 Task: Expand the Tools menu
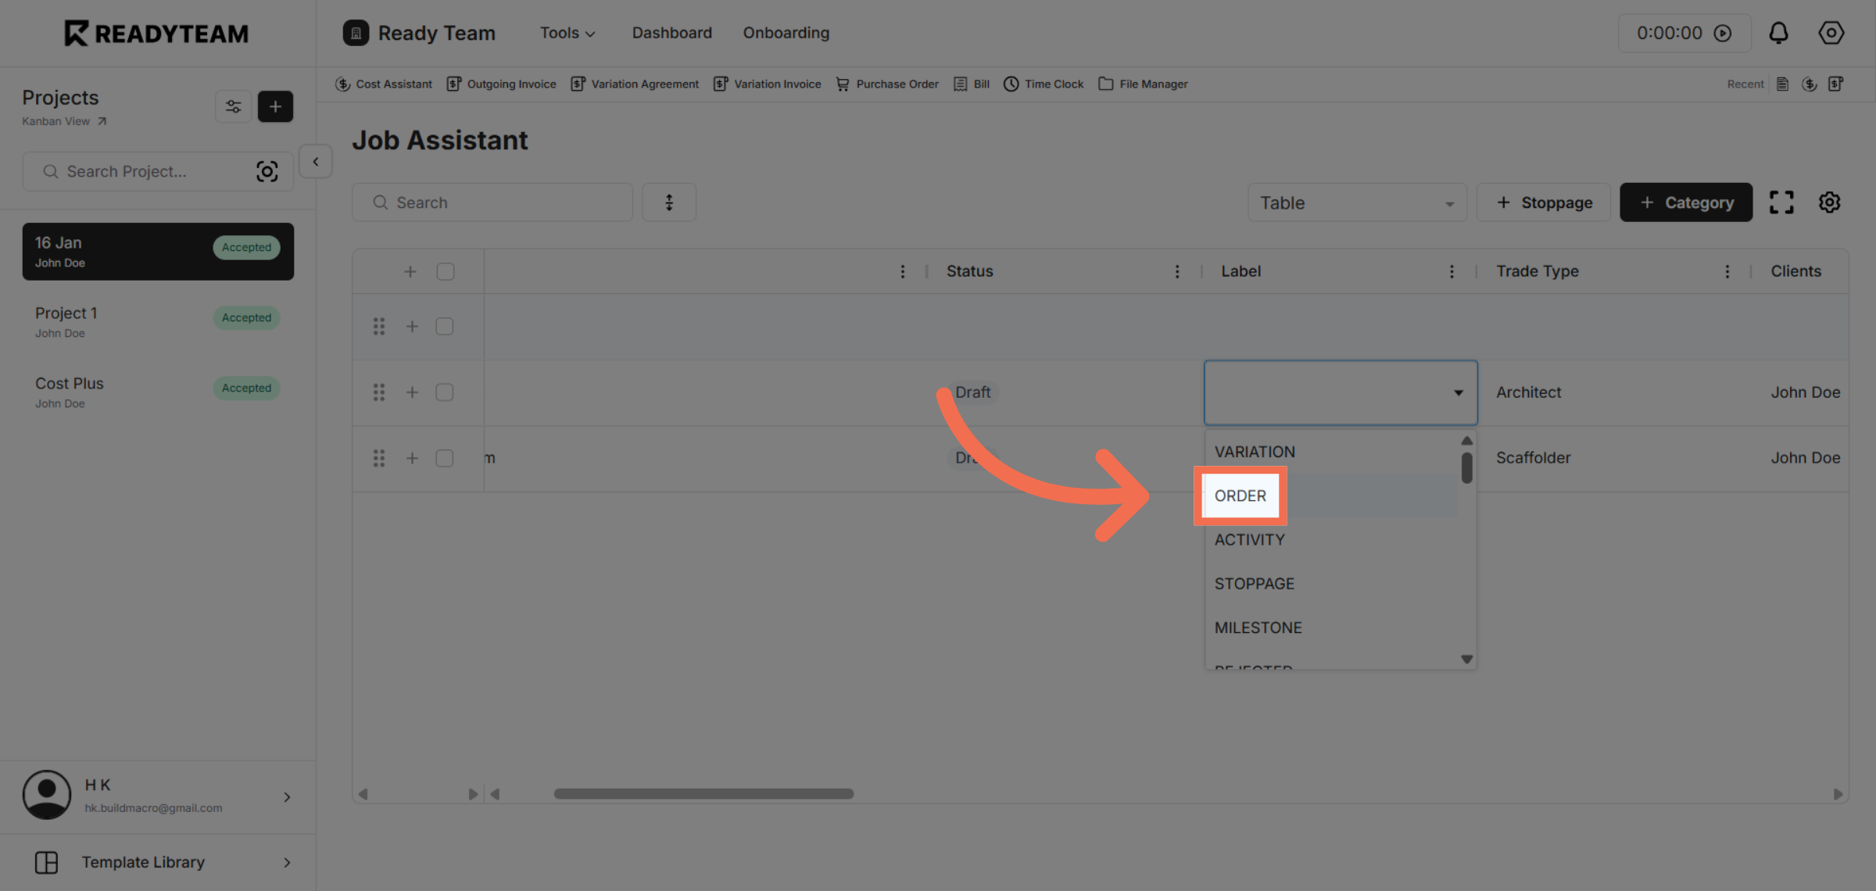click(x=567, y=33)
